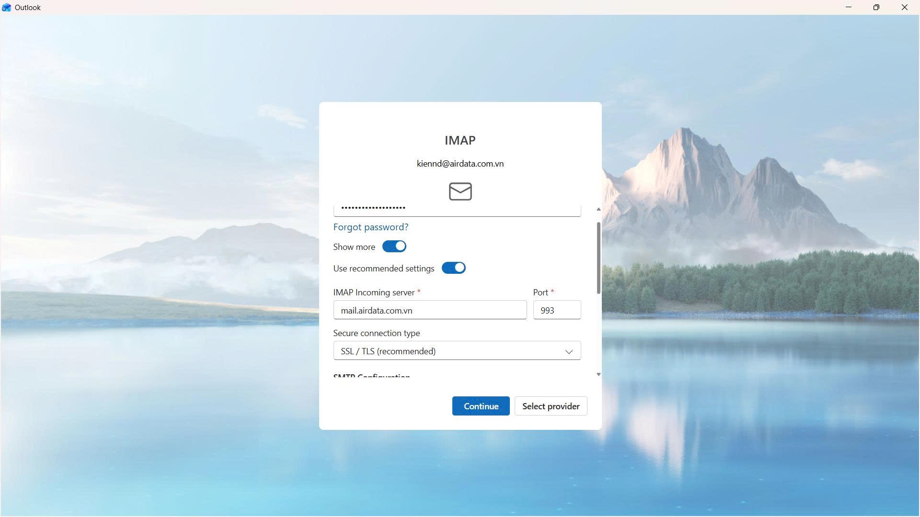Click the partially visible SMTP Configuration heading
Viewport: 920px width, 517px height.
click(371, 376)
